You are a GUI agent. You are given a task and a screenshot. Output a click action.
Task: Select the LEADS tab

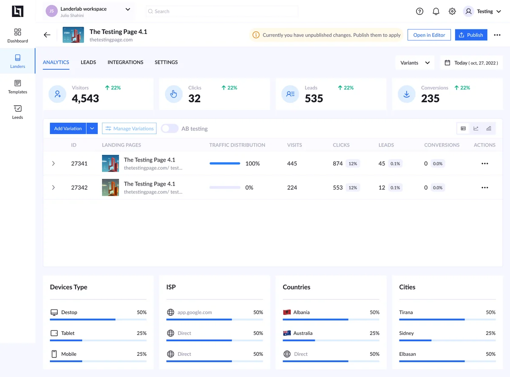tap(88, 62)
